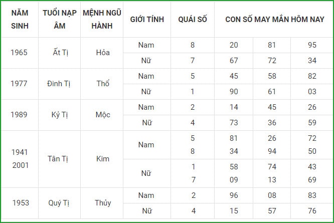The width and height of the screenshot is (334, 223).
Task: Click the Kim element cell
Action: 103,159
